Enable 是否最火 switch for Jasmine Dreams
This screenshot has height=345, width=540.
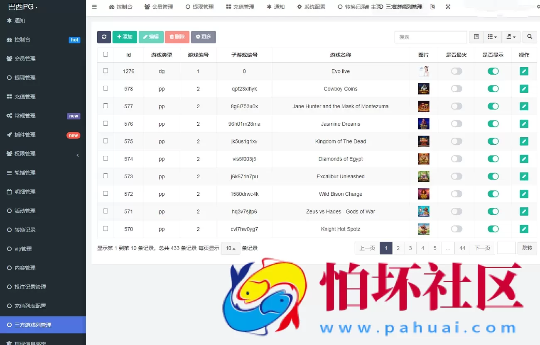(x=456, y=124)
